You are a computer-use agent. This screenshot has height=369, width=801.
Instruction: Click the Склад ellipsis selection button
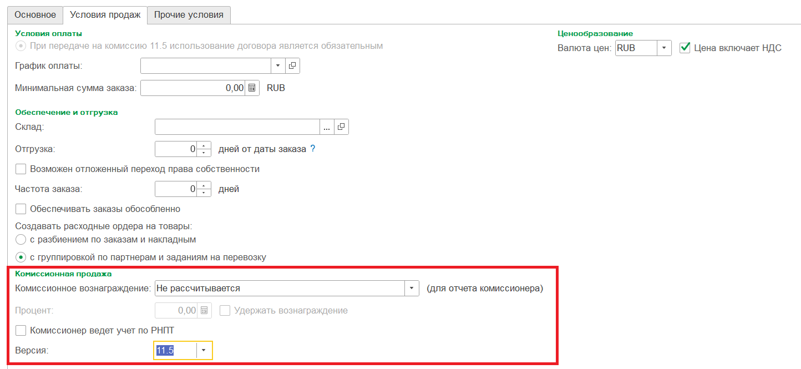click(x=327, y=127)
